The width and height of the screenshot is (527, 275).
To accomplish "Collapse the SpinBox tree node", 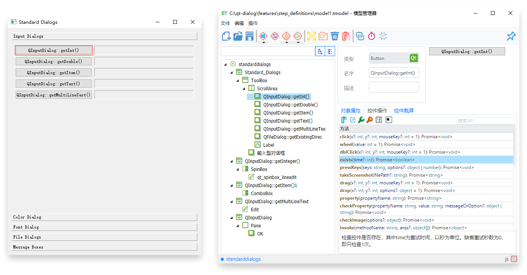I will (x=238, y=169).
